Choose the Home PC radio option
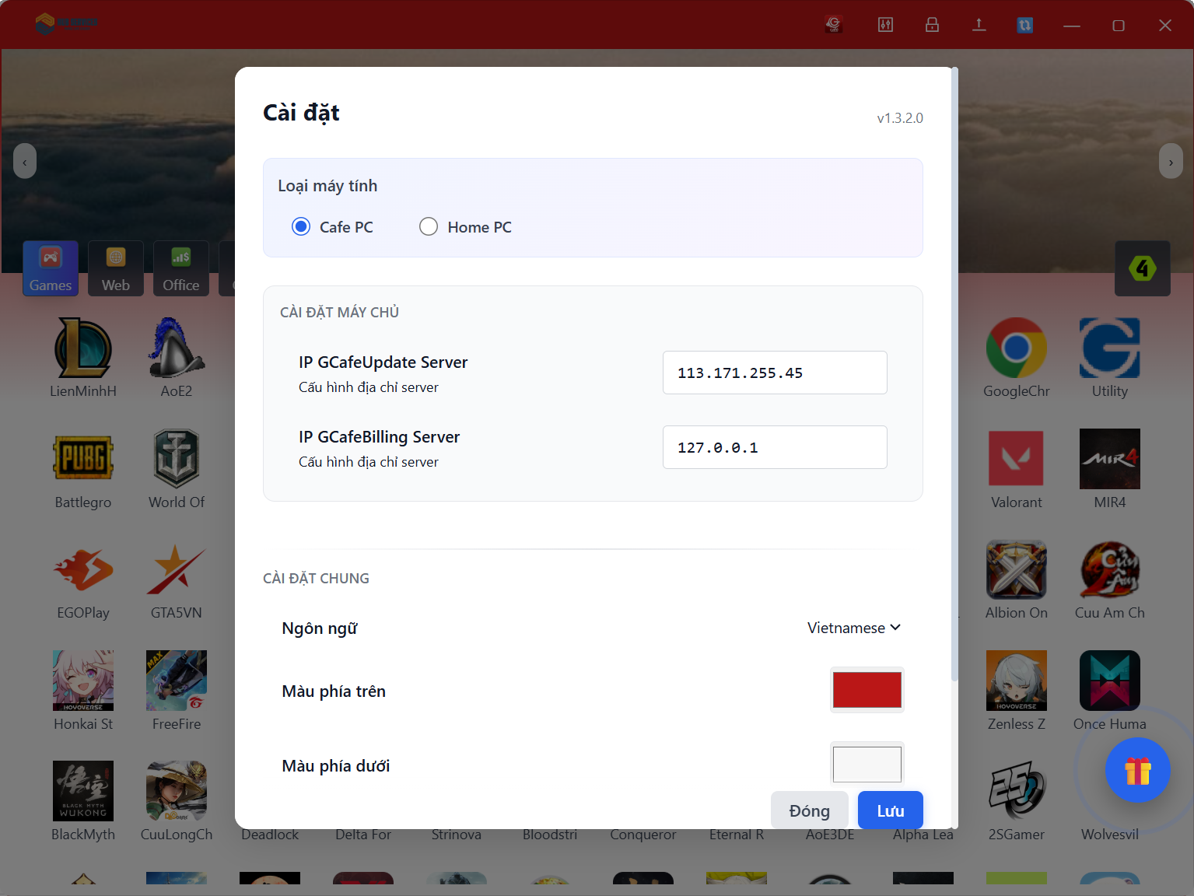This screenshot has width=1194, height=896. pyautogui.click(x=429, y=226)
